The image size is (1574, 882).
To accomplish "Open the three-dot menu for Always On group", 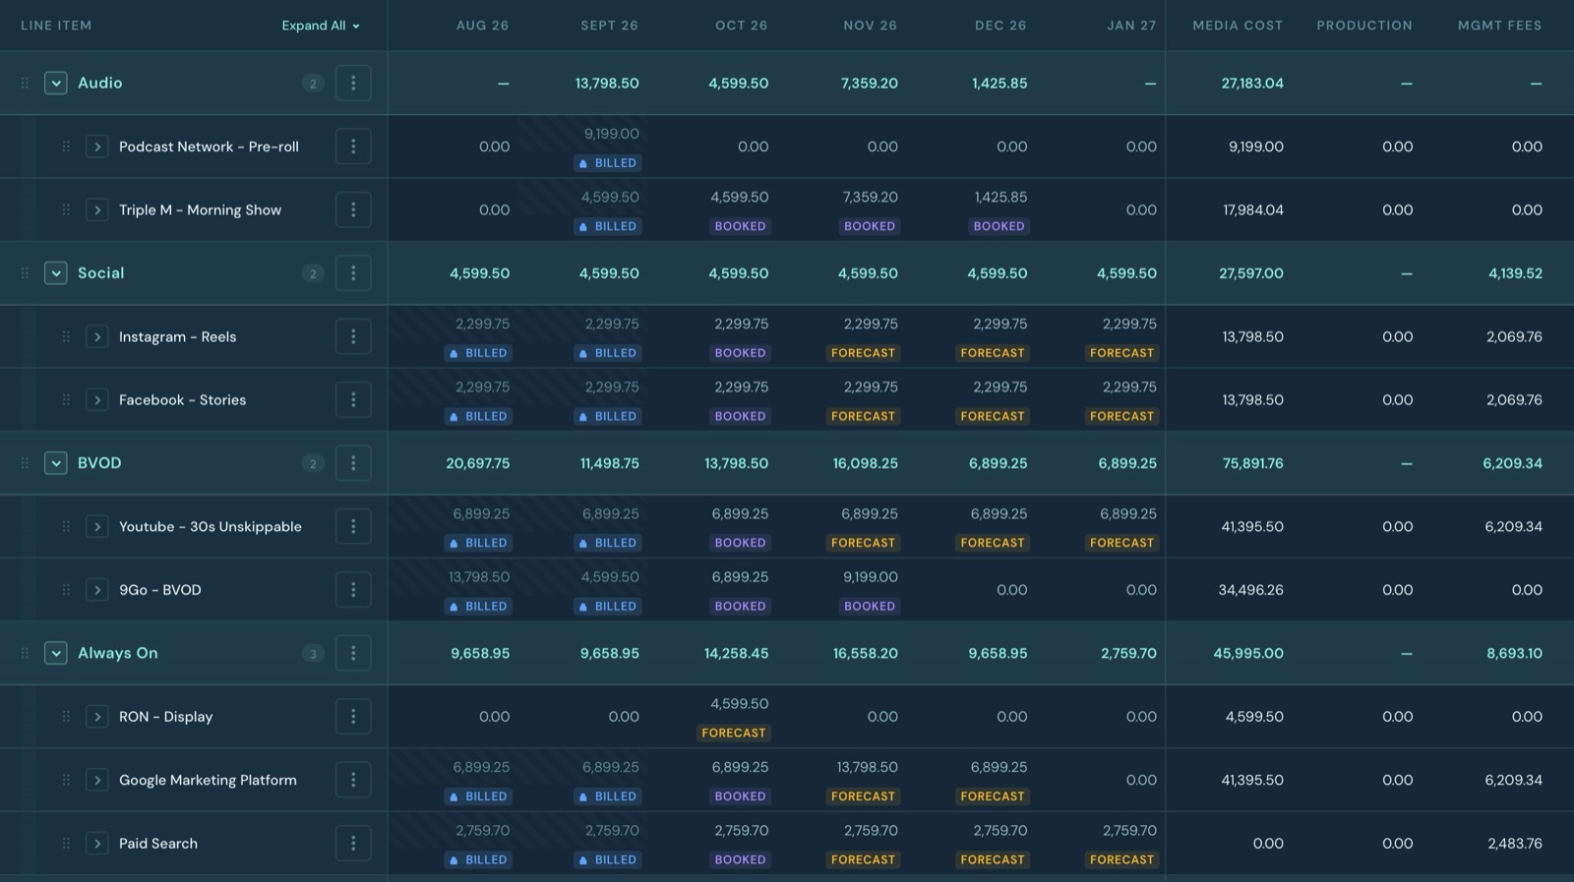I will pyautogui.click(x=353, y=653).
